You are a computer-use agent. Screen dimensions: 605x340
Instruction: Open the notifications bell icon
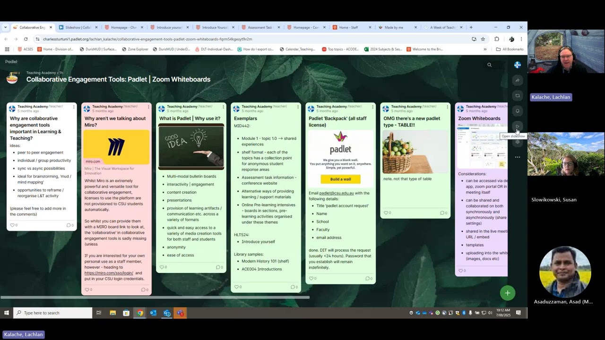(518, 111)
